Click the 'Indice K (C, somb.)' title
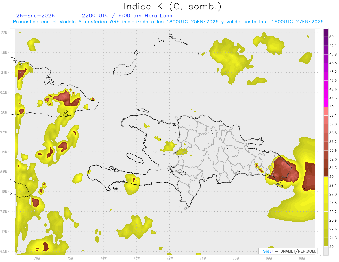339x262 pixels. (x=173, y=7)
